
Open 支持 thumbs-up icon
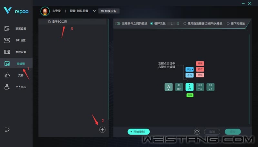click(7, 75)
